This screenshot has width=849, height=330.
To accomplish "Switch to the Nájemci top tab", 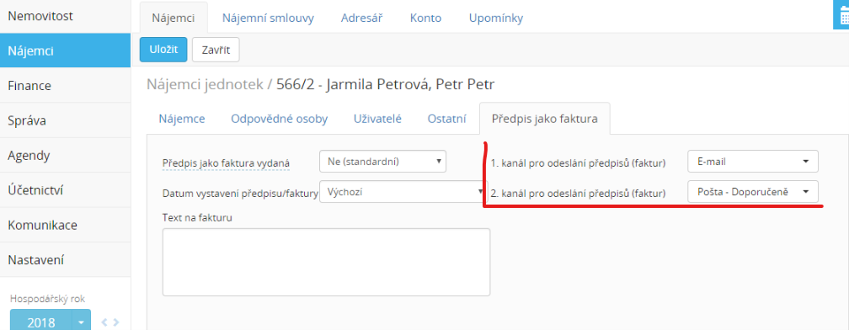I will pyautogui.click(x=174, y=18).
